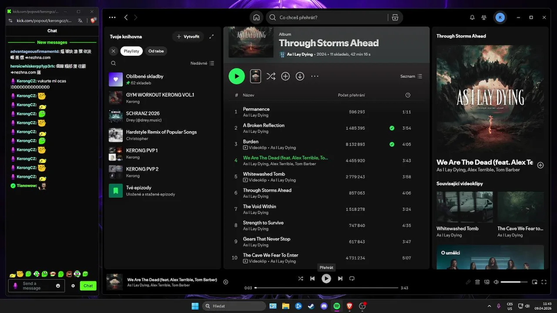Navigate back with the left arrow
The width and height of the screenshot is (557, 313).
point(126,17)
